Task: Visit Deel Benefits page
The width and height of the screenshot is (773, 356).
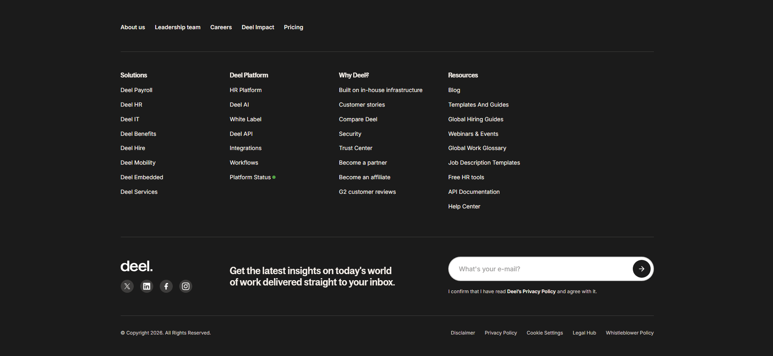Action: [x=139, y=134]
